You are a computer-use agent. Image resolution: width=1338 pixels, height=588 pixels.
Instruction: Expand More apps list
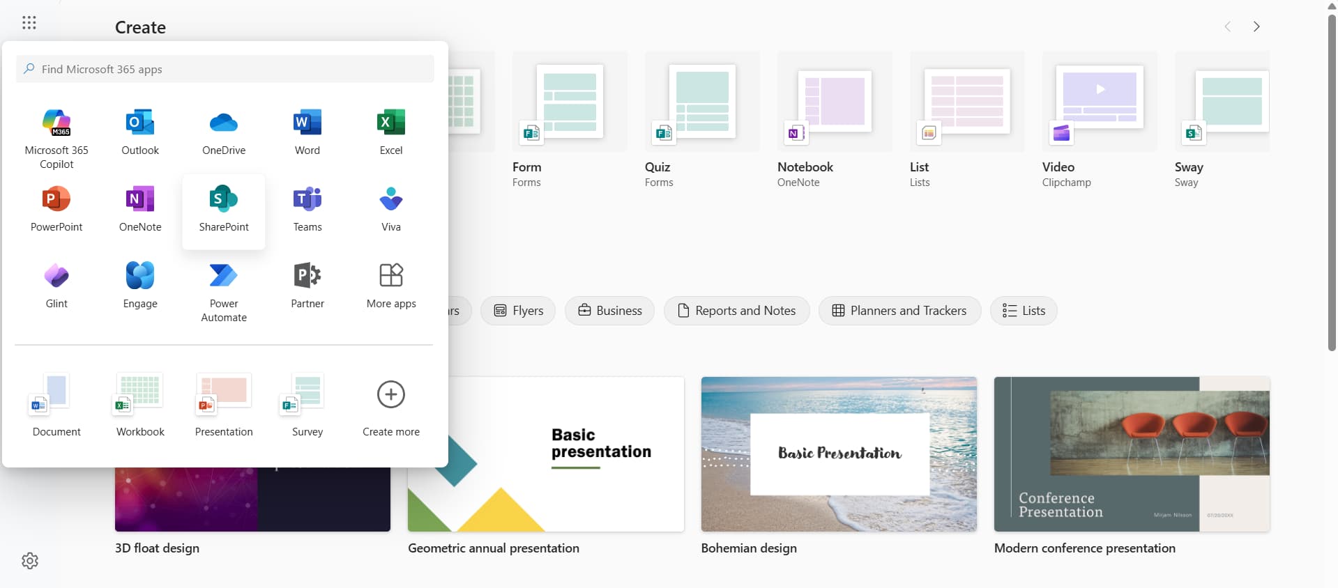391,284
